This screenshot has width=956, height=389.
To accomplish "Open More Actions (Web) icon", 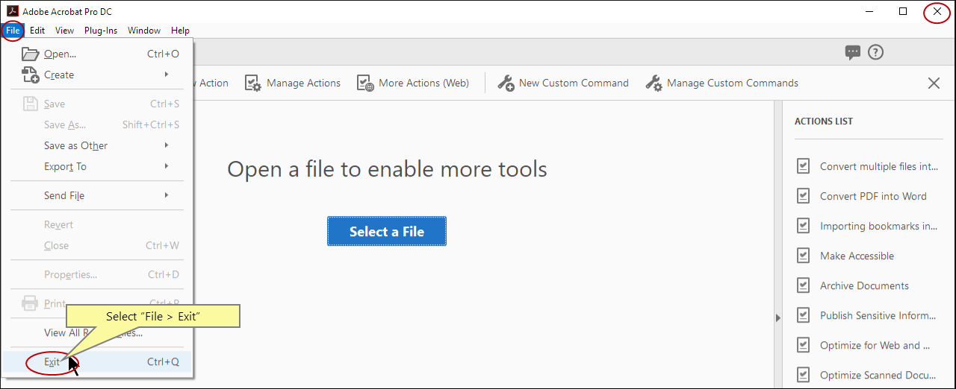I will 365,83.
